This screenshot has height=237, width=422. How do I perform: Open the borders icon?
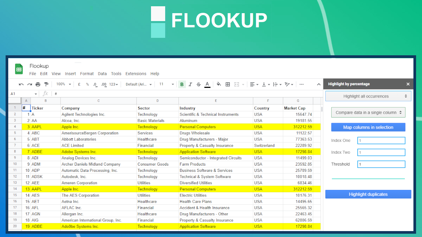click(227, 84)
